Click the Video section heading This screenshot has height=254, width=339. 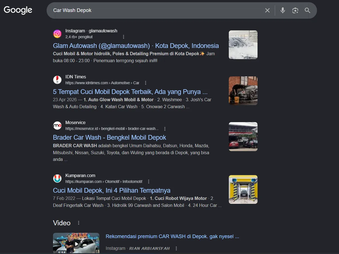(x=62, y=223)
